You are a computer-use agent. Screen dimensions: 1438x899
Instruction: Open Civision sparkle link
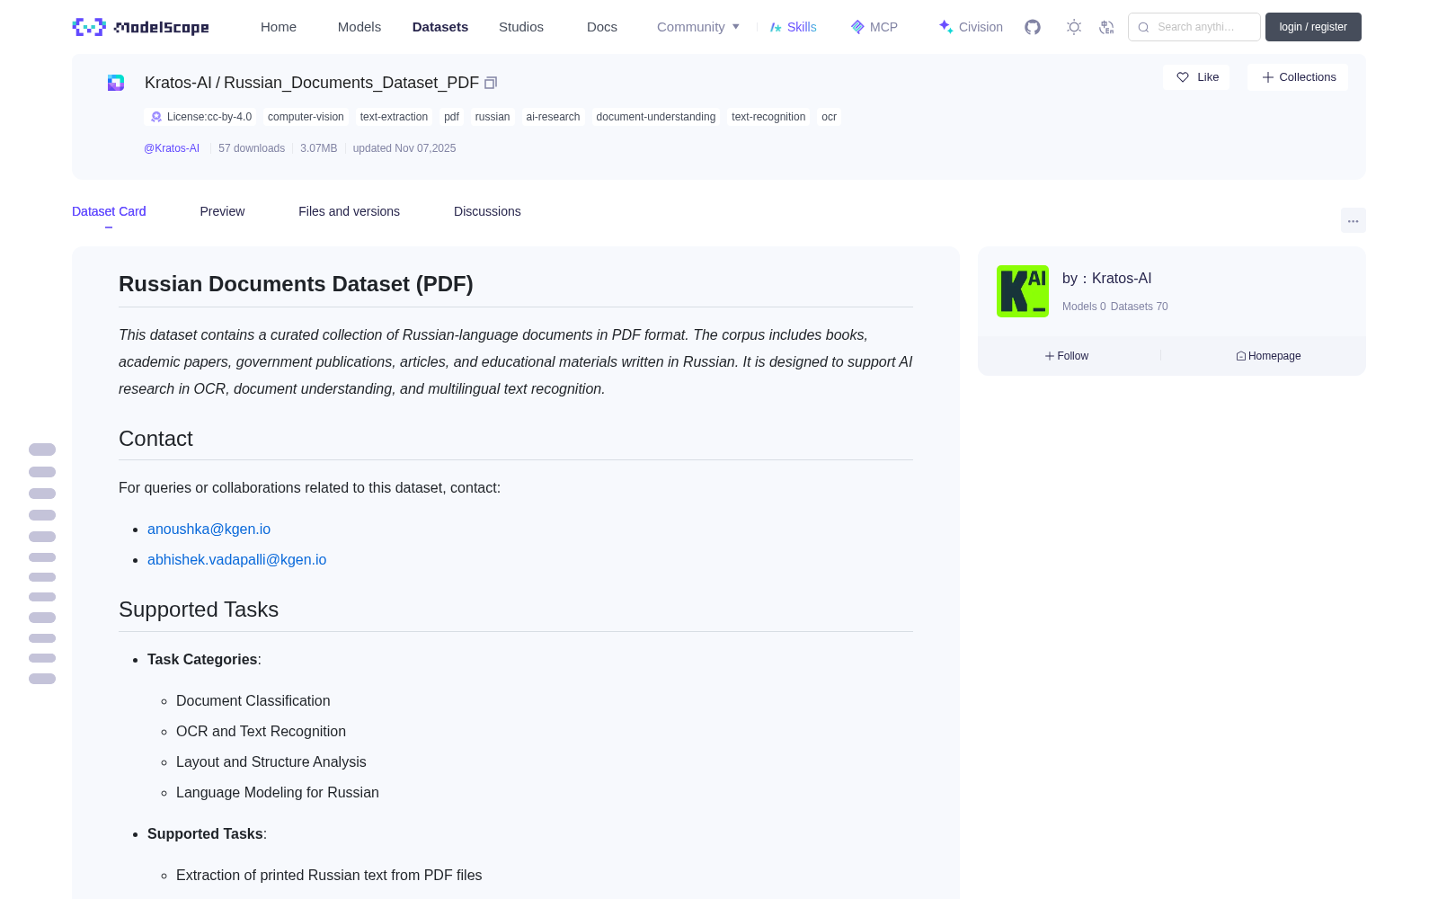pyautogui.click(x=971, y=27)
